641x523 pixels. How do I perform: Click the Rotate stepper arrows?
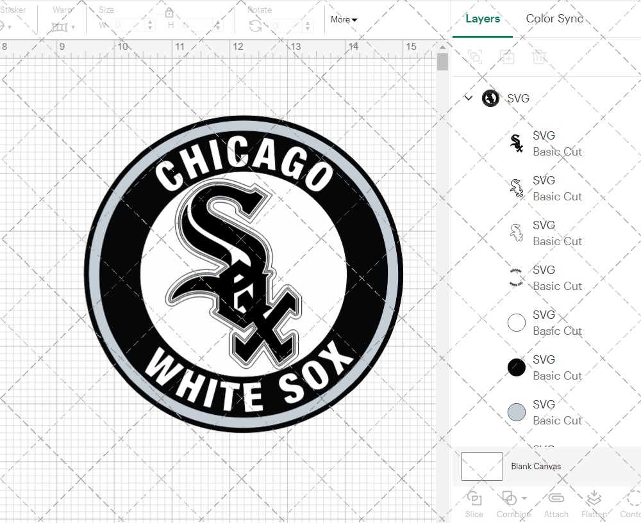tap(308, 26)
